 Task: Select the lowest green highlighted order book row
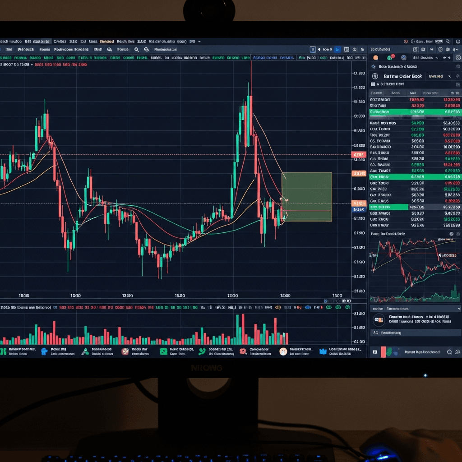coord(416,207)
